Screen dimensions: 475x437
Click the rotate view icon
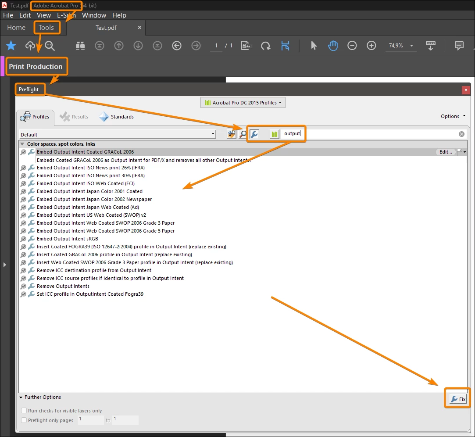point(266,46)
